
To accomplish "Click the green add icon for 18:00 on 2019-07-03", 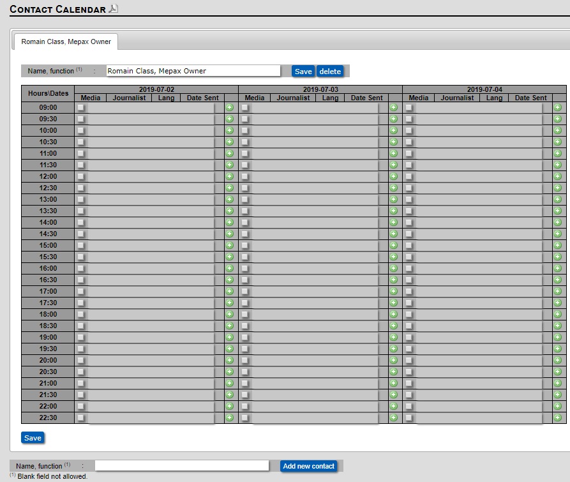I will [x=394, y=315].
